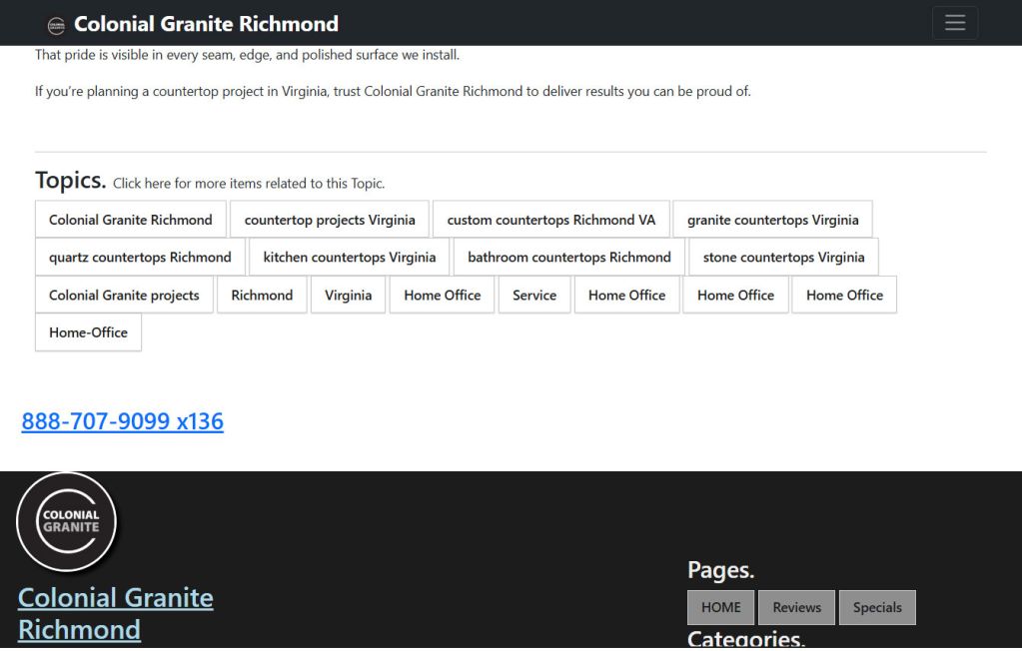Viewport: 1022px width, 651px height.
Task: Select the Service topic tag
Action: [x=534, y=295]
